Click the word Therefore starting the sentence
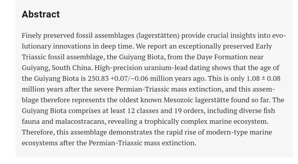The image size is (298, 164). pyautogui.click(x=38, y=132)
